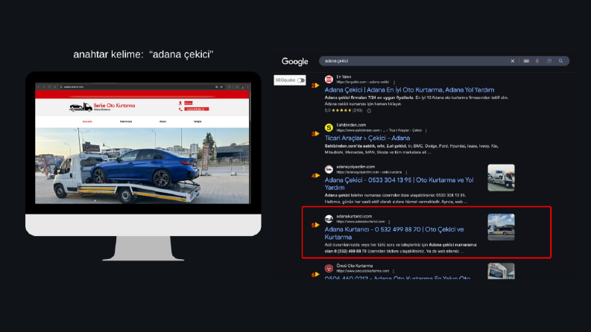Viewport: 591px width, 332px height.
Task: Click the 'adanakurtarici.com' site name text
Action: (x=354, y=216)
